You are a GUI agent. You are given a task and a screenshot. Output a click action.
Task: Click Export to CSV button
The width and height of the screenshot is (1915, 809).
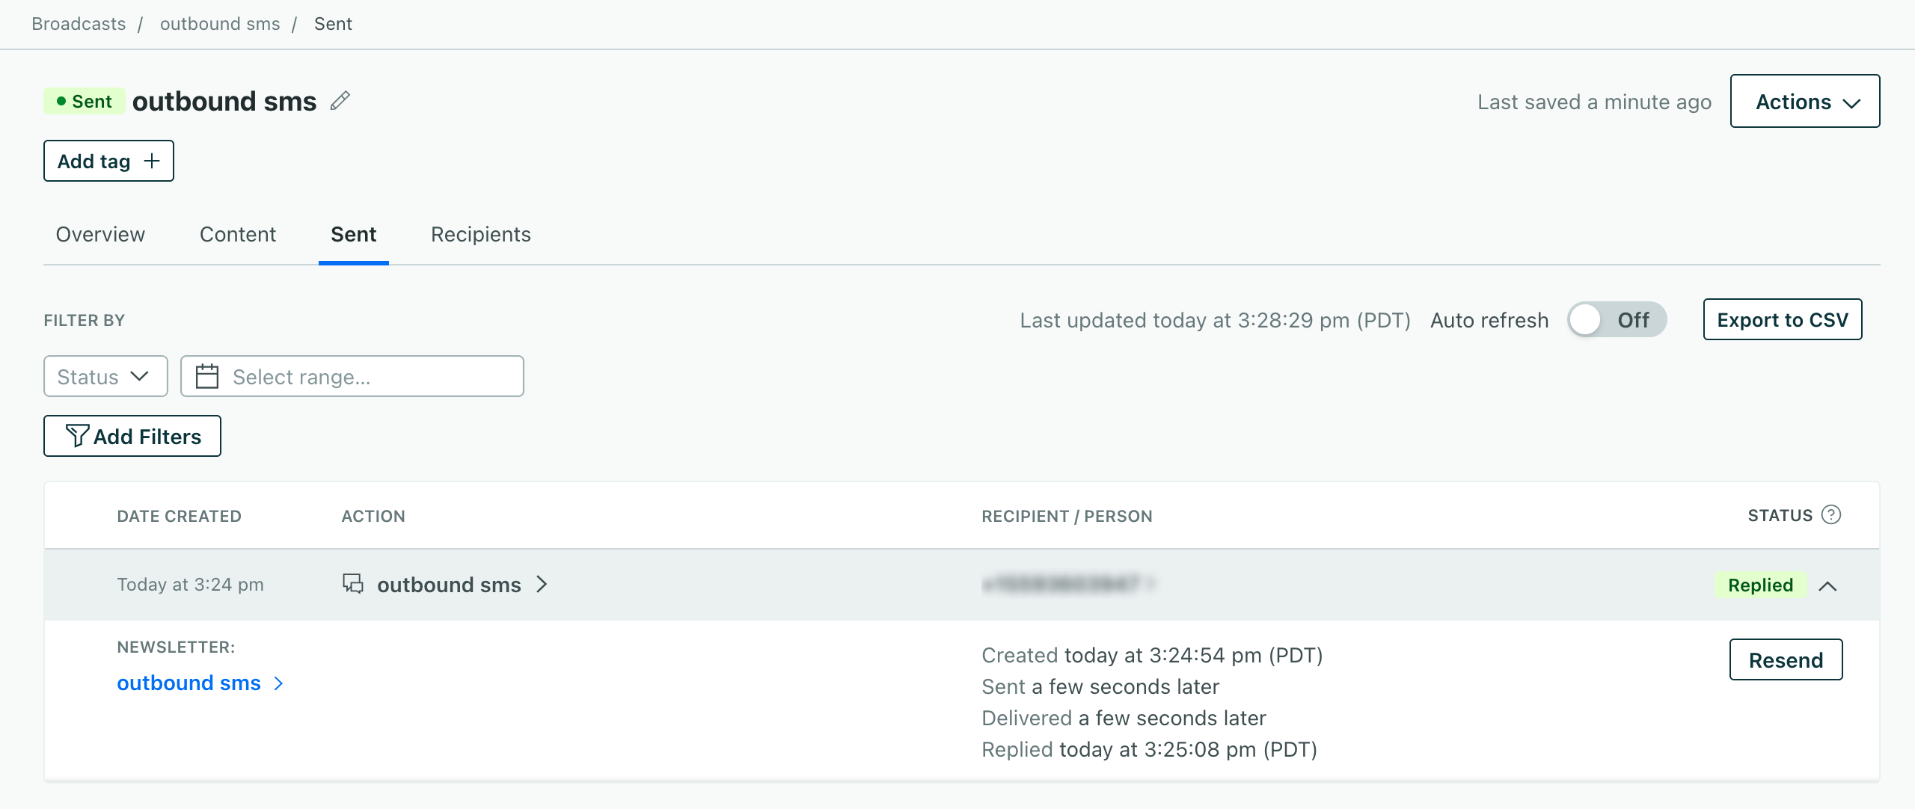[x=1782, y=320]
